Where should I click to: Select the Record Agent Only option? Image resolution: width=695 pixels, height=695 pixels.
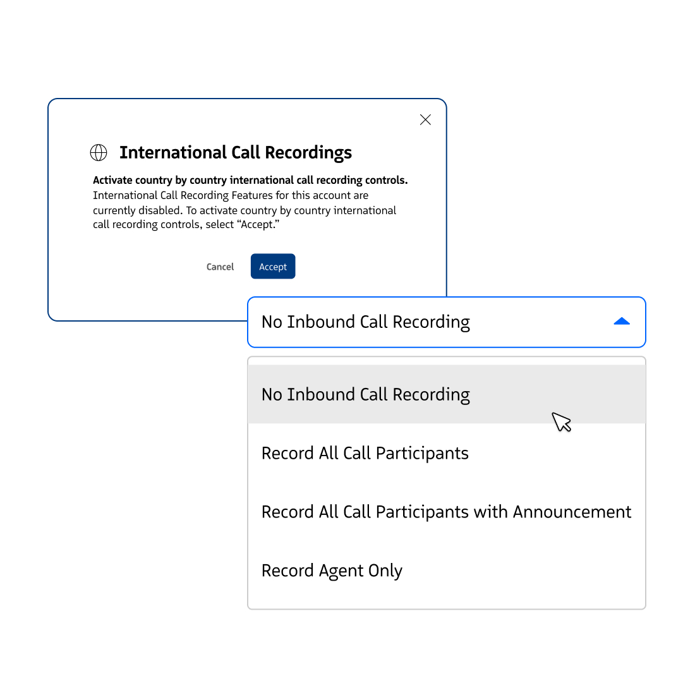tap(446, 570)
